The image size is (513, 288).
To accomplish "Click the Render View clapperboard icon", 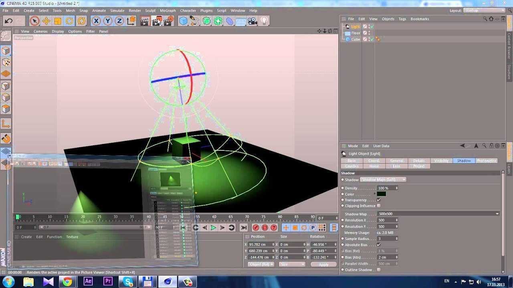I will [145, 21].
